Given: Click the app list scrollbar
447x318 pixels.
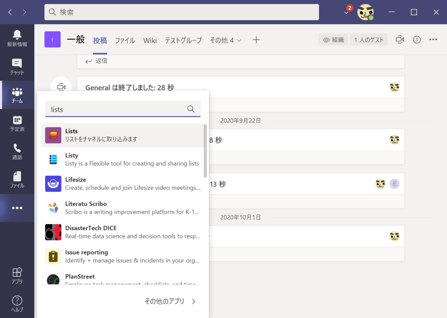Looking at the screenshot, I should [205, 151].
